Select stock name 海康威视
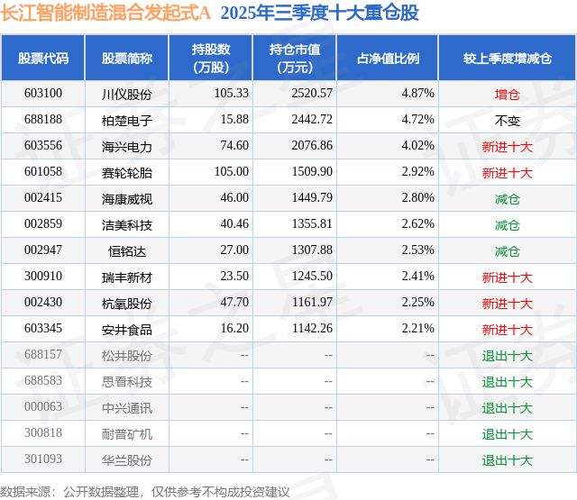The height and width of the screenshot is (500, 577). coord(127,199)
